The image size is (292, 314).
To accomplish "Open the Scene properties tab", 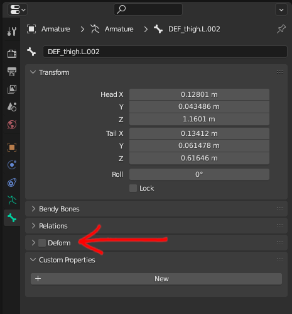I will coord(12,107).
